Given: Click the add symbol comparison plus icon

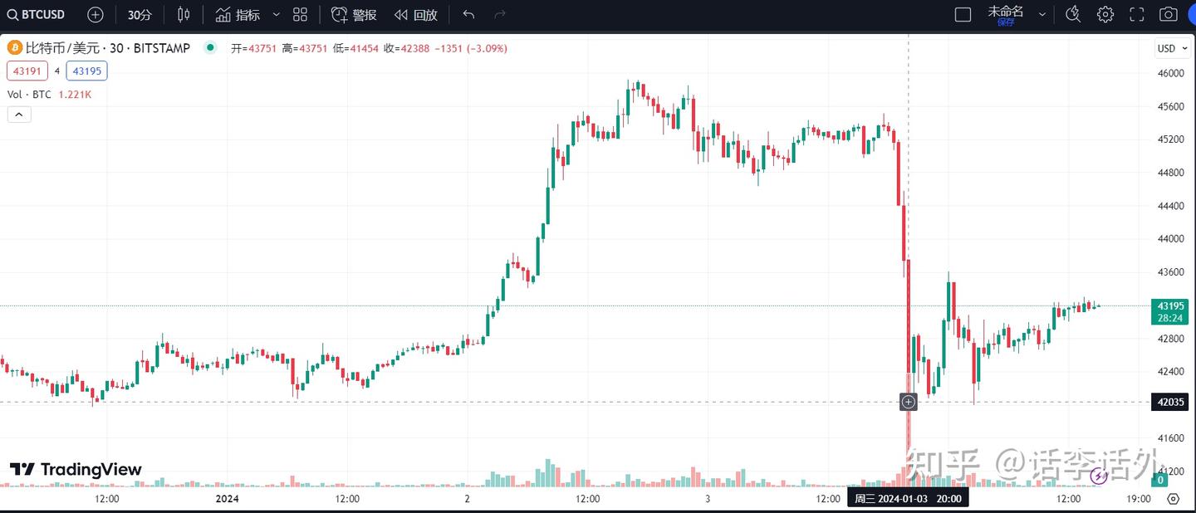Looking at the screenshot, I should (96, 15).
